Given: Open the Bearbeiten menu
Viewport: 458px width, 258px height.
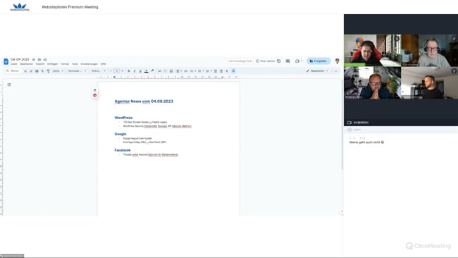Looking at the screenshot, I should click(x=26, y=63).
